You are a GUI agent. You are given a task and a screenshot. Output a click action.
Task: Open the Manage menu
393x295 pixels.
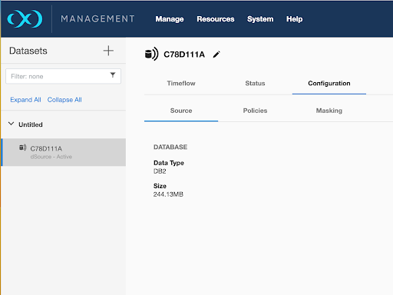tap(170, 19)
